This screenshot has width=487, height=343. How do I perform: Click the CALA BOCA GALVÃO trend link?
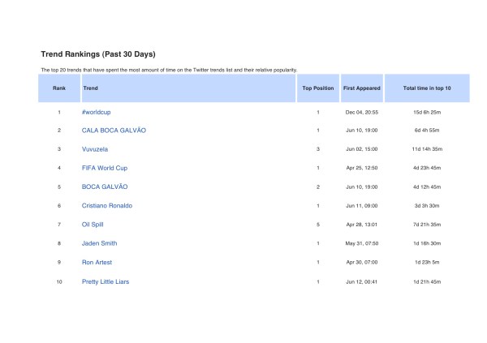[114, 130]
